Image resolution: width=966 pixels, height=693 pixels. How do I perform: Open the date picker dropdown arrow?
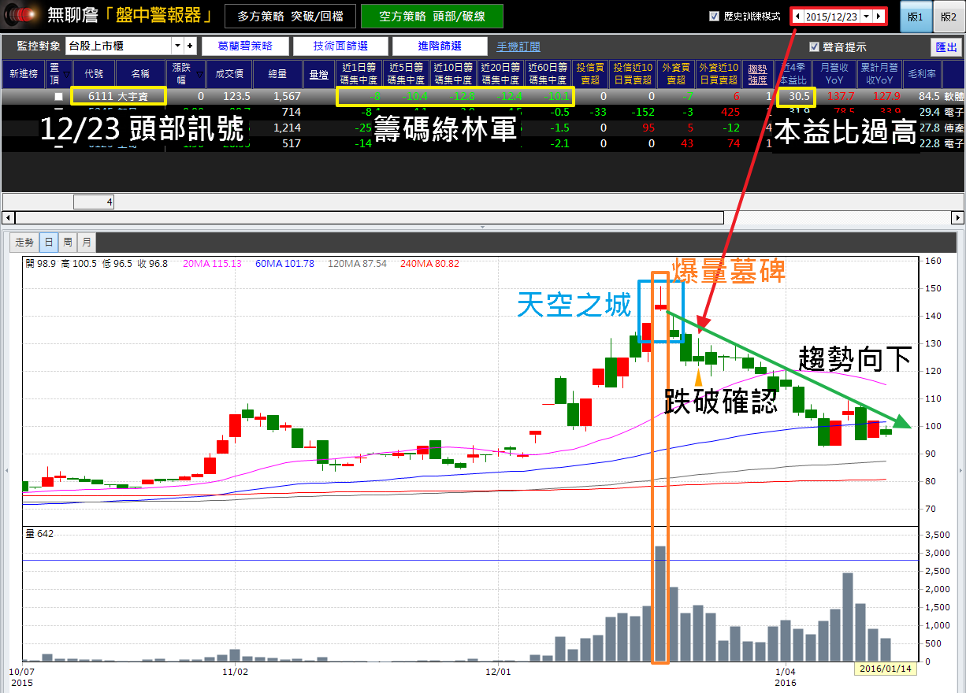(x=867, y=16)
